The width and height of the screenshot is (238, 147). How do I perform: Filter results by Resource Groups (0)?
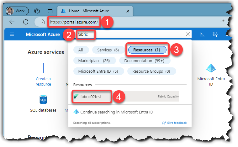[x=151, y=71]
